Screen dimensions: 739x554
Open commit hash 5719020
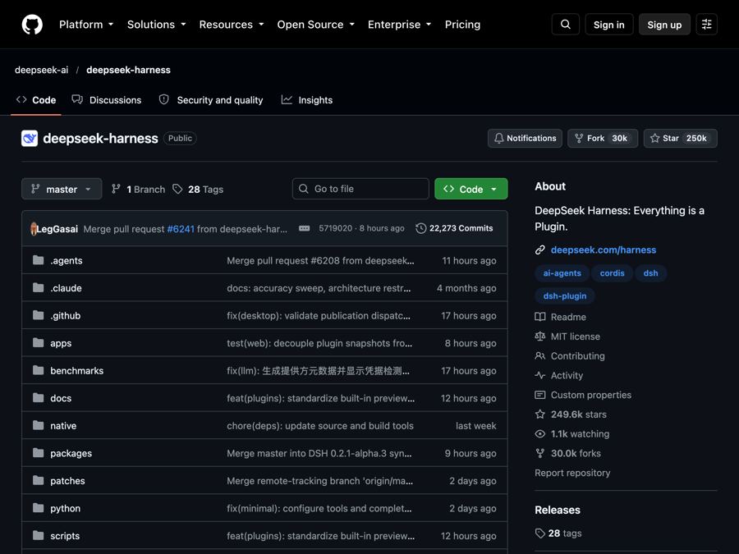tap(336, 228)
